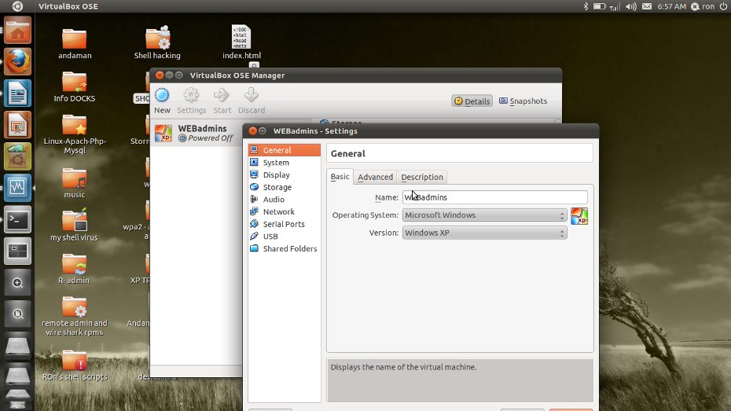The width and height of the screenshot is (731, 411).
Task: Open remote admin and wire shark rpms folder
Action: (x=74, y=316)
